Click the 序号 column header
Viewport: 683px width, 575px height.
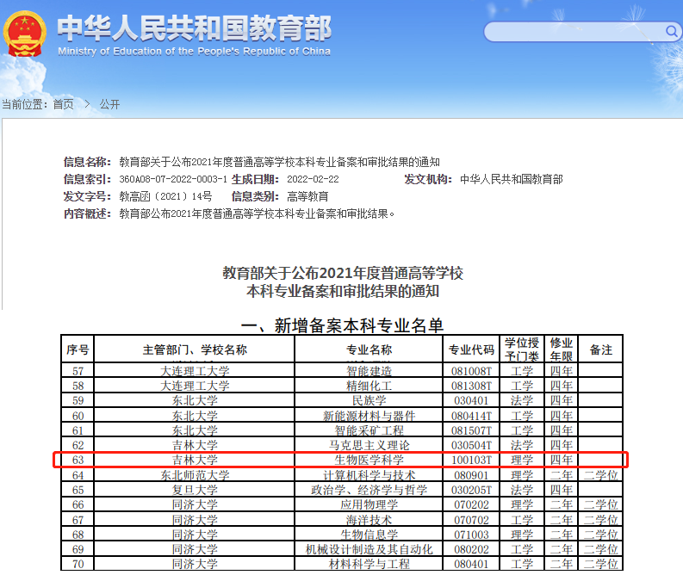click(x=78, y=349)
